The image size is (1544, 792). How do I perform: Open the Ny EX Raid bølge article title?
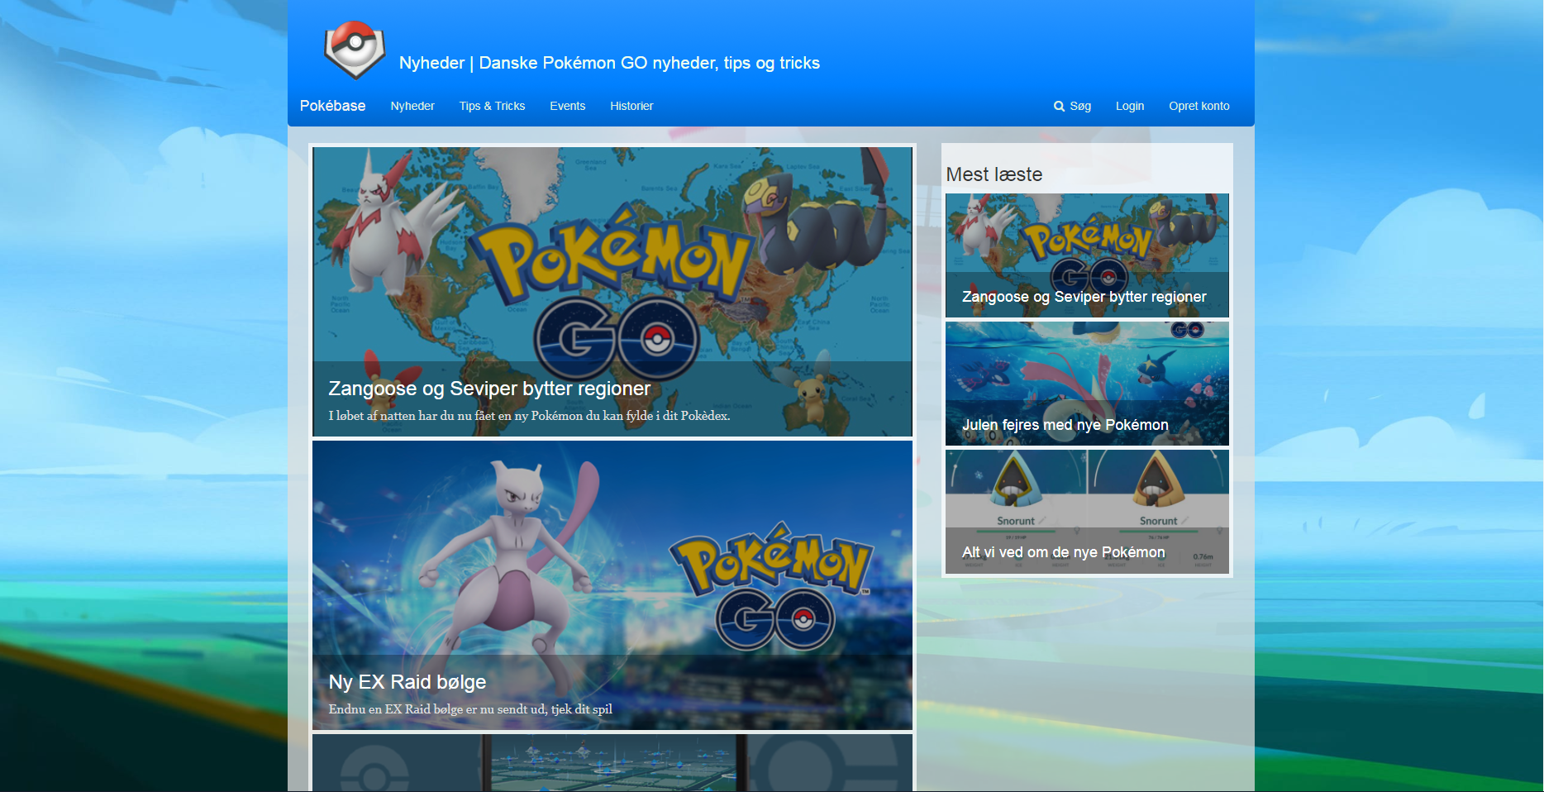click(407, 682)
